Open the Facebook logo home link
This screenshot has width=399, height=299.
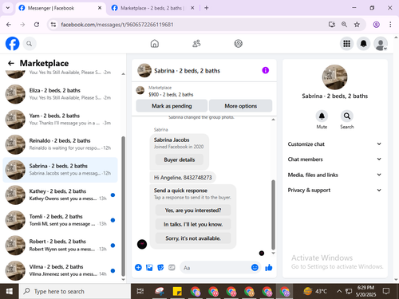tap(12, 43)
